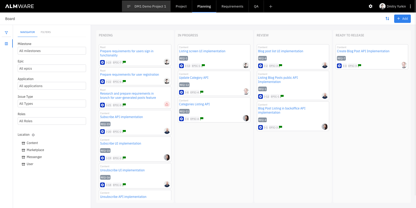Switch to the Project tab
416x208 pixels.
click(181, 6)
